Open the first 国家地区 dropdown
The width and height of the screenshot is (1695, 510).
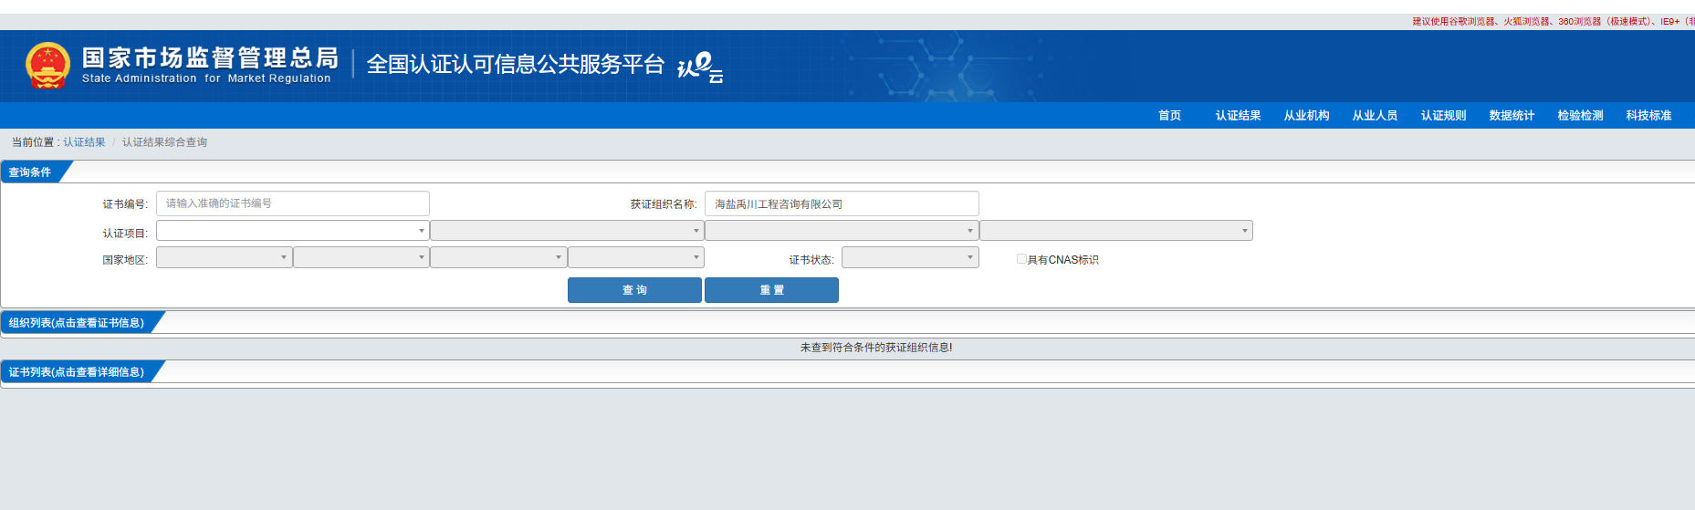[x=225, y=257]
